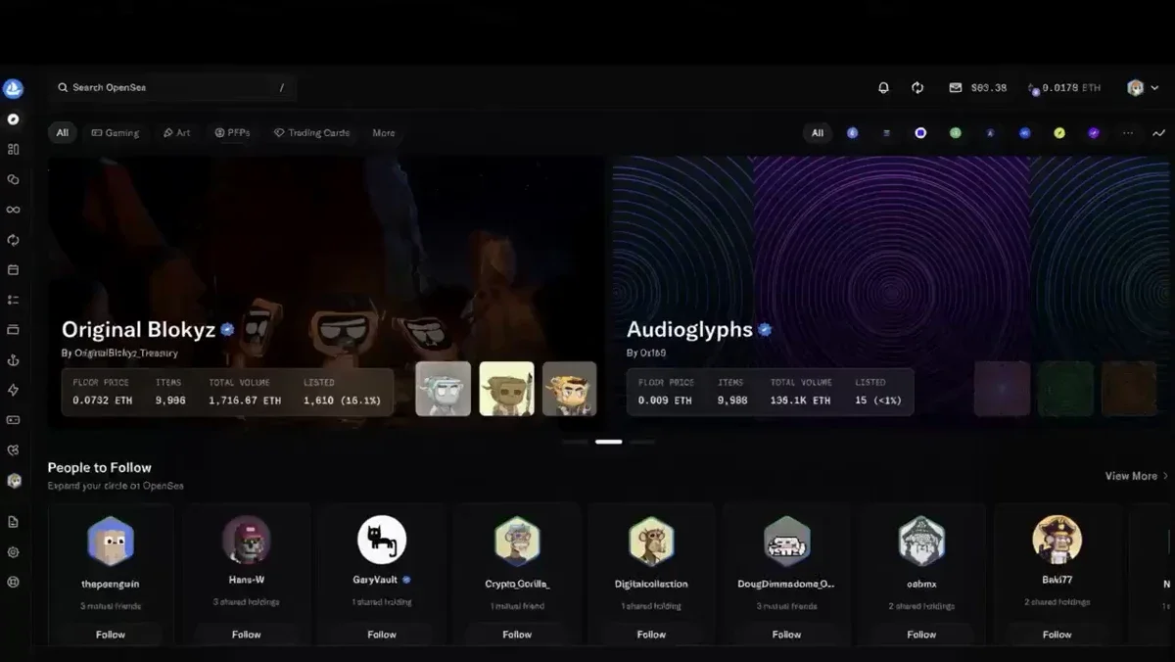The image size is (1175, 662).
Task: Switch to the Art category
Action: click(177, 133)
